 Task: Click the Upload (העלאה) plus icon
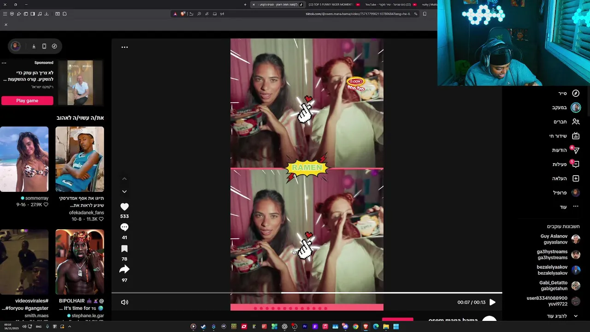coord(576,178)
